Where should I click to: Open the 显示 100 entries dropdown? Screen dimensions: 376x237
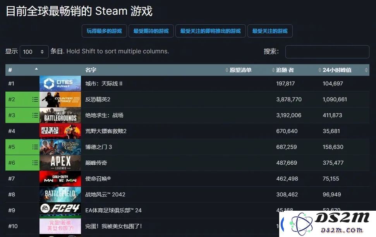tap(34, 52)
